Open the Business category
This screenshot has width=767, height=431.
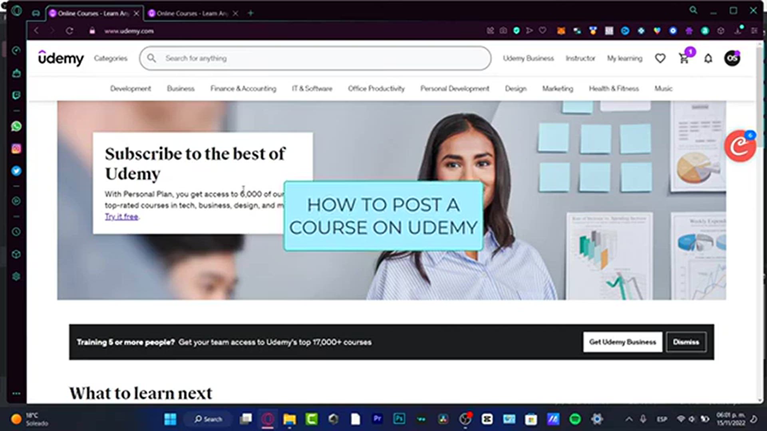(x=181, y=89)
